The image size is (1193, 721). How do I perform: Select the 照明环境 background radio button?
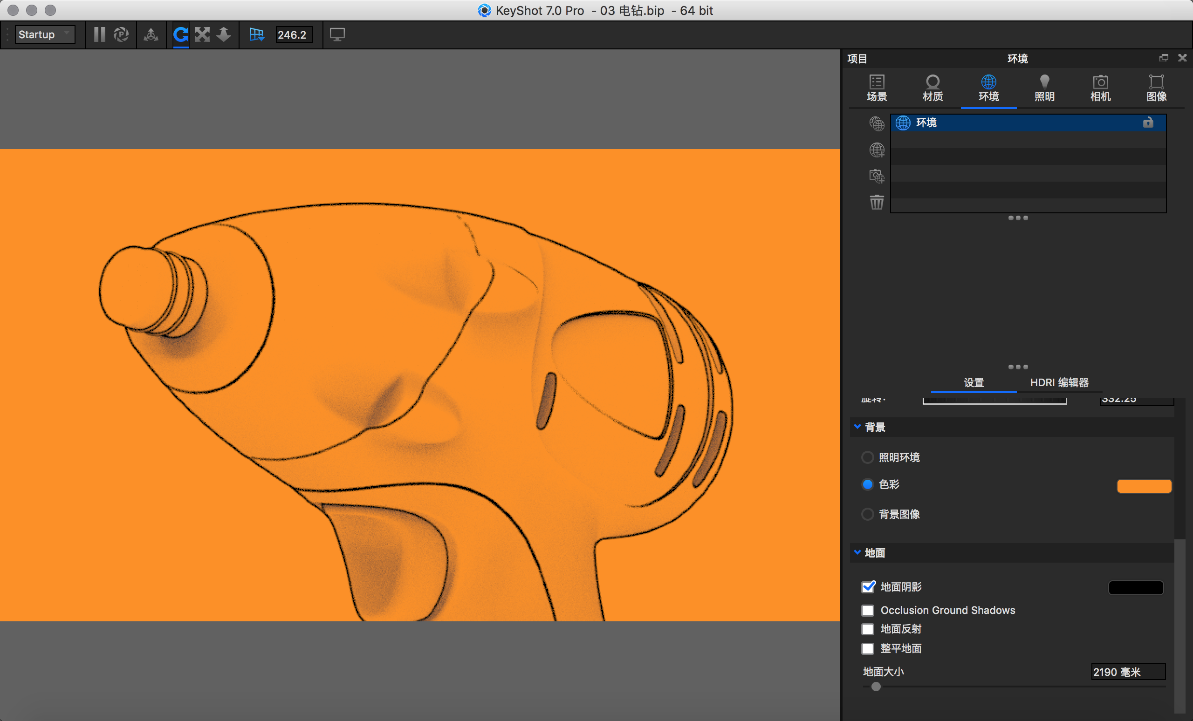click(x=868, y=457)
